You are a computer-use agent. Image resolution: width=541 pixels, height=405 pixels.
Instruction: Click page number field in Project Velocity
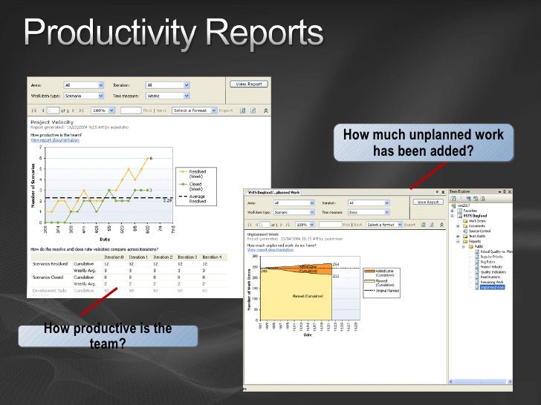point(54,111)
